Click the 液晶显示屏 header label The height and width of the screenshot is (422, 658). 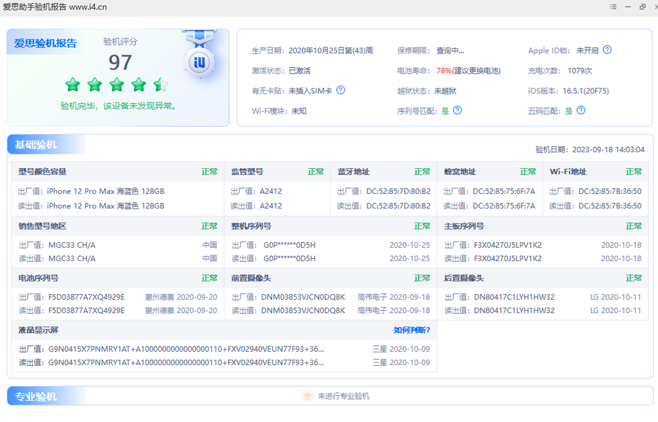pos(38,330)
